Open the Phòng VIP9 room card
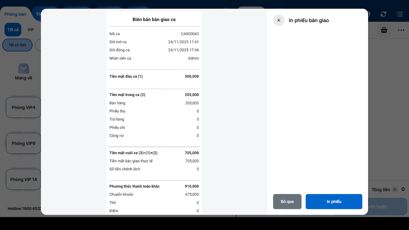Image resolution: width=409 pixels, height=230 pixels. point(23,144)
